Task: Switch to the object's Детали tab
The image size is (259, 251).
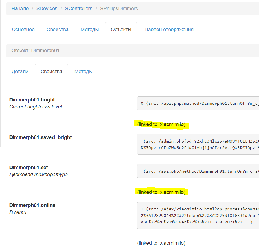Action: point(20,72)
